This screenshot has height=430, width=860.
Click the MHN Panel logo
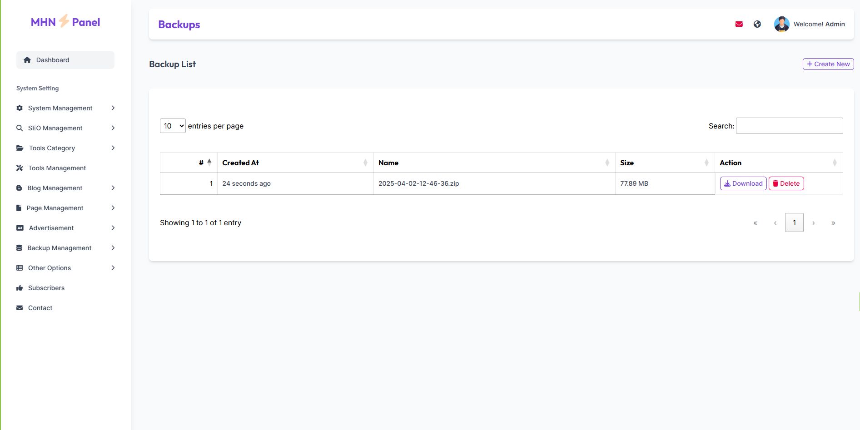click(65, 22)
